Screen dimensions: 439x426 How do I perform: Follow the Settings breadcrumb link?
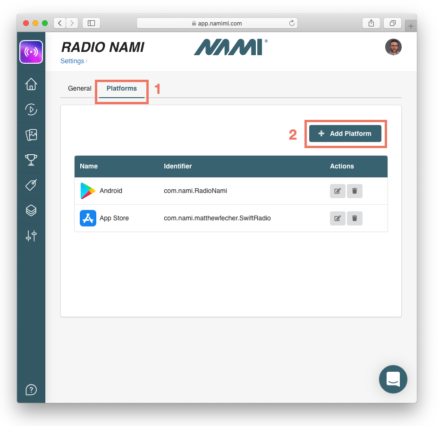point(72,61)
